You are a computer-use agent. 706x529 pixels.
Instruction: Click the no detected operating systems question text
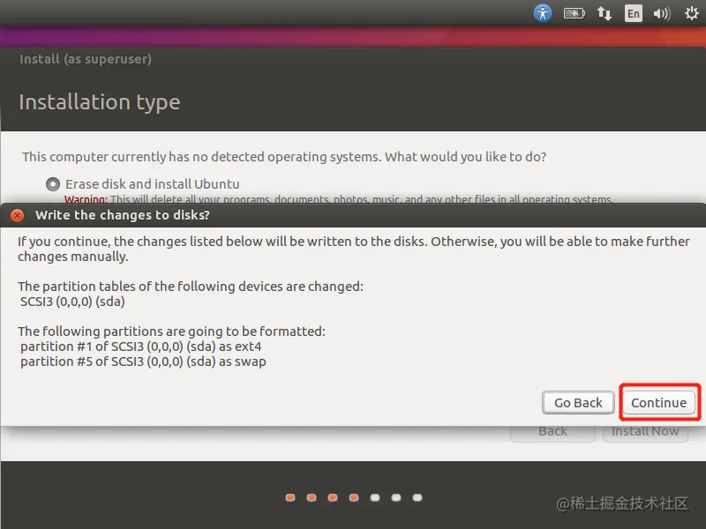click(284, 157)
